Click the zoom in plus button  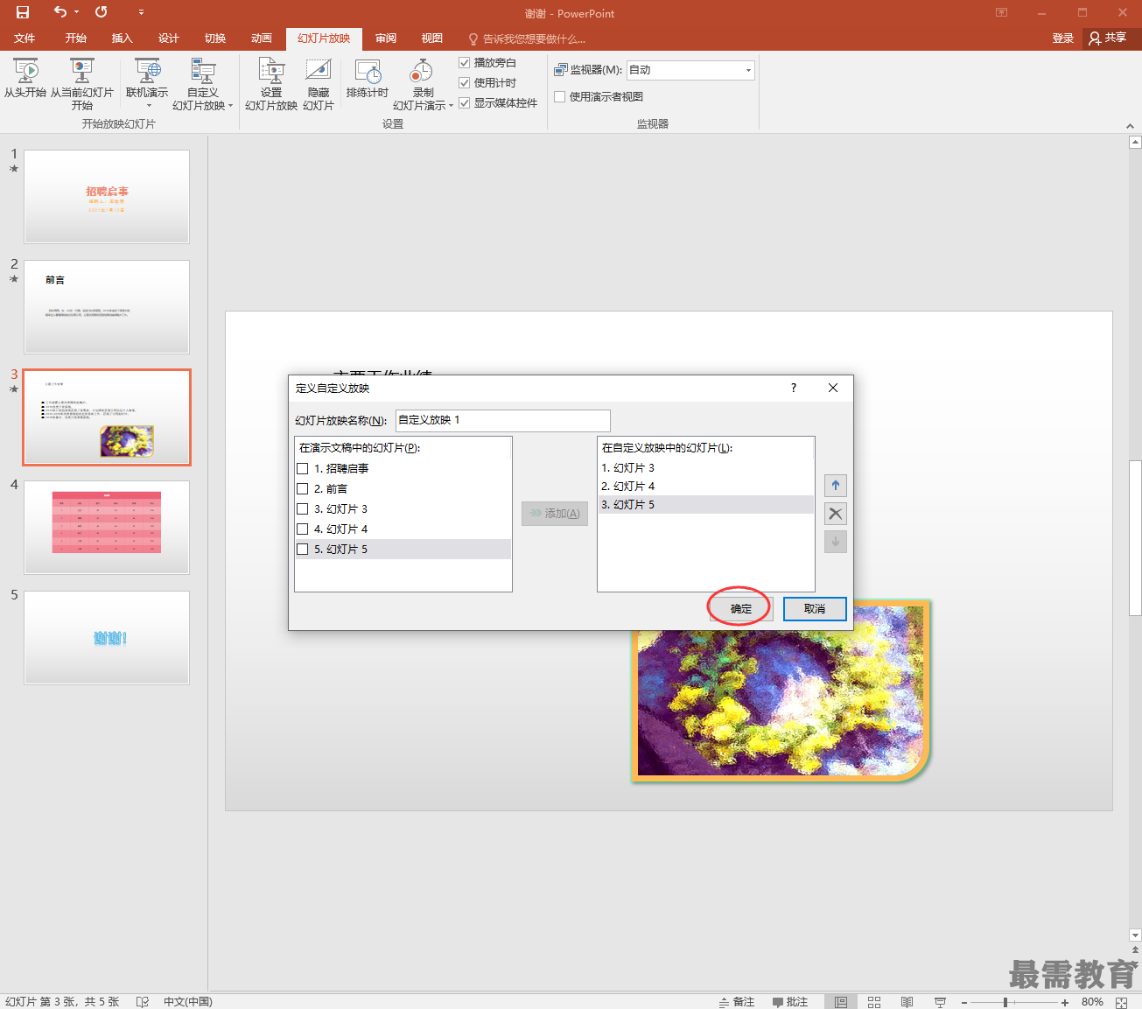[1065, 1002]
